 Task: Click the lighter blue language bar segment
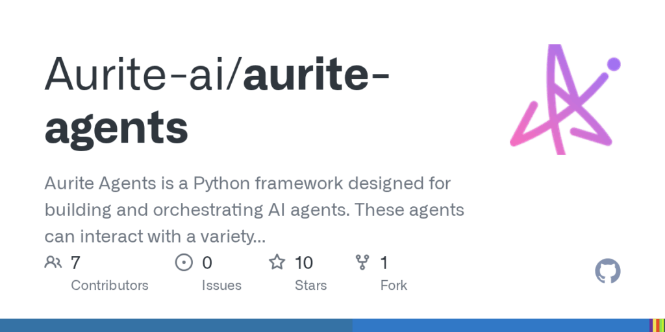point(501,326)
